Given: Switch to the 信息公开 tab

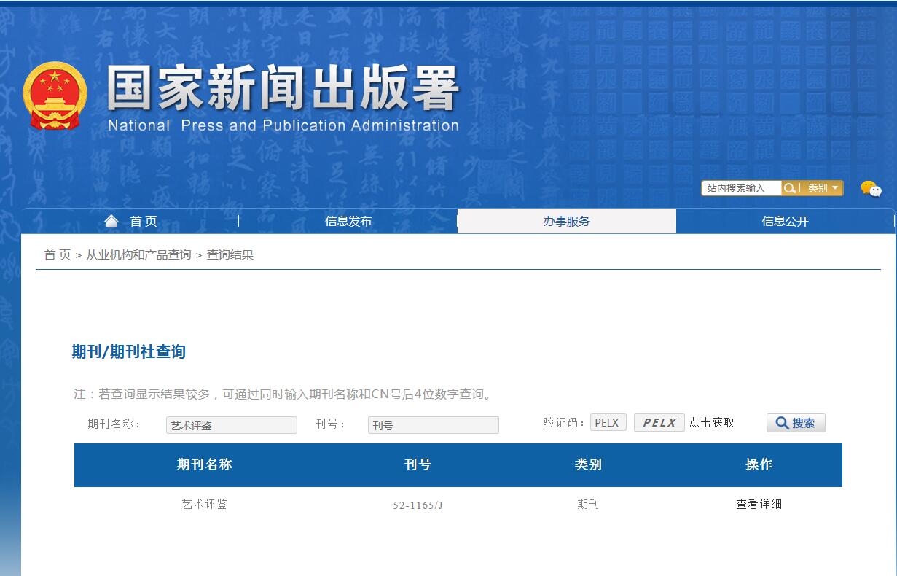Looking at the screenshot, I should click(786, 220).
